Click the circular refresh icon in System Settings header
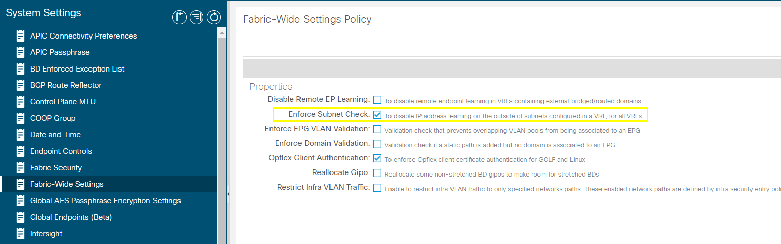The width and height of the screenshot is (781, 244). (214, 17)
